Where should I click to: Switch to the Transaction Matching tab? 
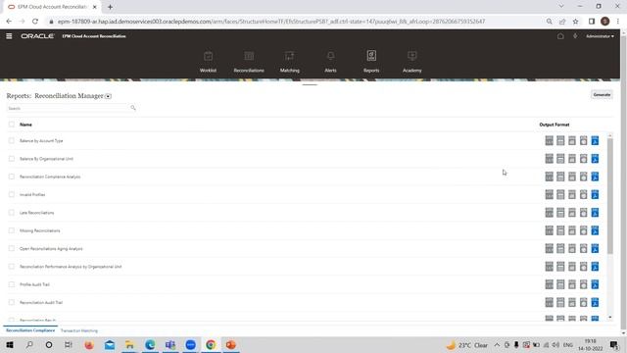tap(78, 330)
